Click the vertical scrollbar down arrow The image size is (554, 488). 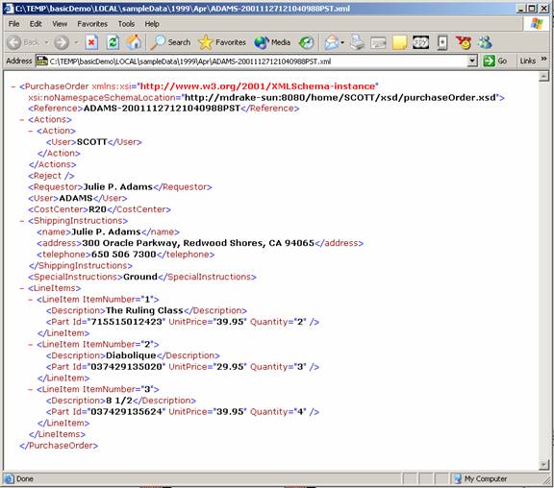pyautogui.click(x=543, y=465)
